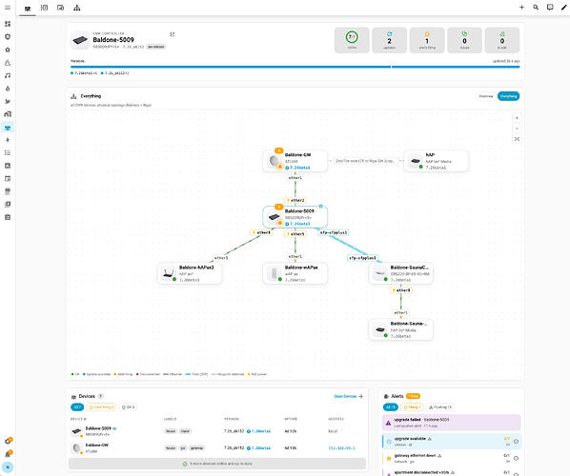Screen dimensions: 570x476
Task: Switch topology view to Overview
Action: [x=486, y=96]
